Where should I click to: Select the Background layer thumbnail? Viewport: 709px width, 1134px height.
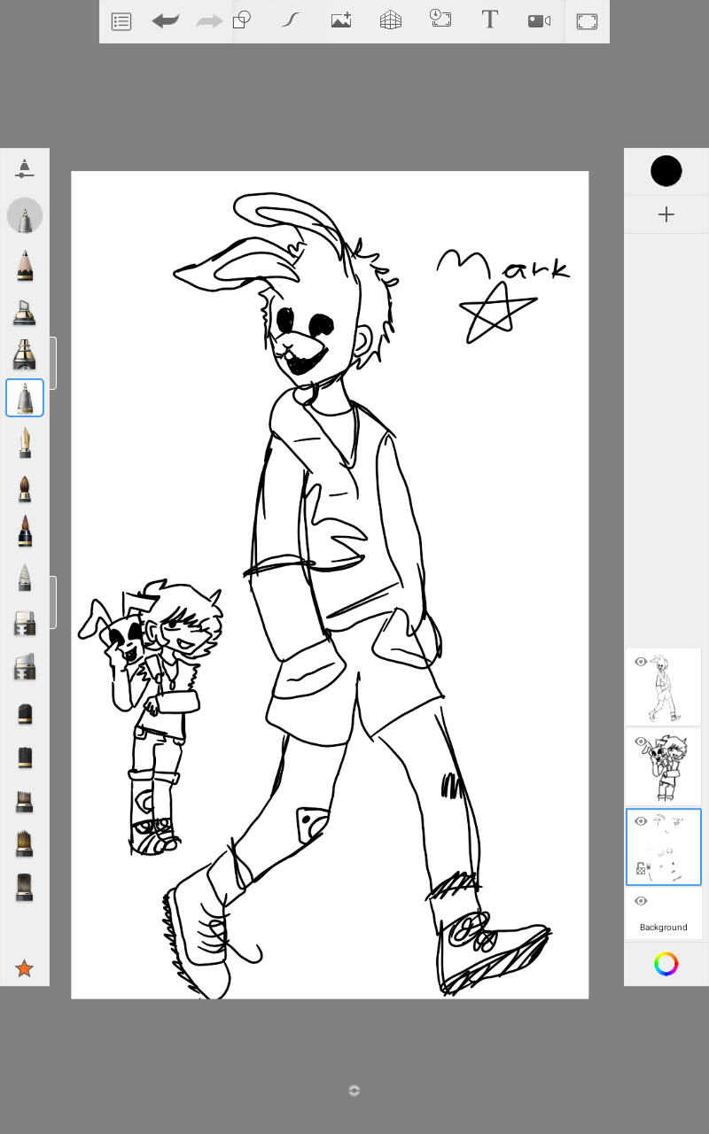[x=664, y=914]
